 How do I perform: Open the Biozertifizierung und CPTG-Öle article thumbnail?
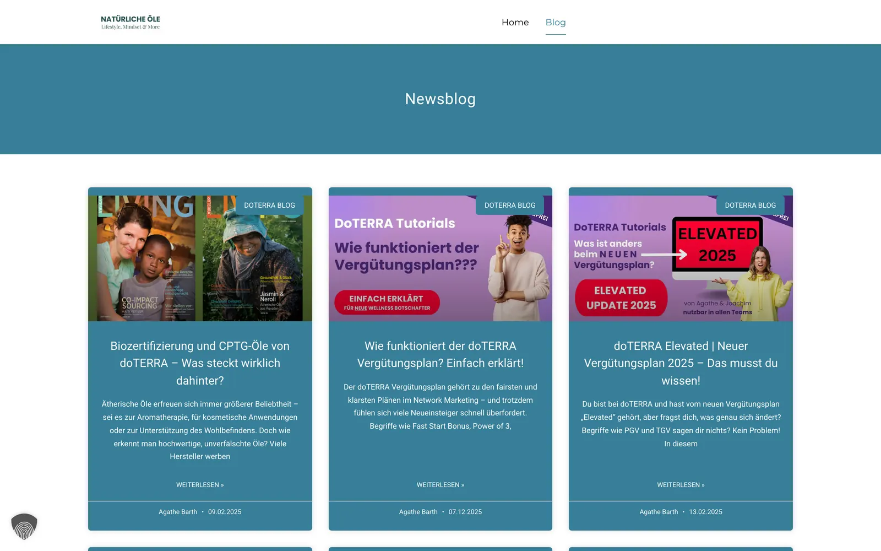coord(200,258)
